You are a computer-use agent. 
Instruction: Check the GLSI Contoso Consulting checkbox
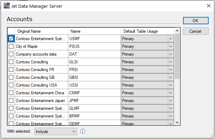pos(11,62)
